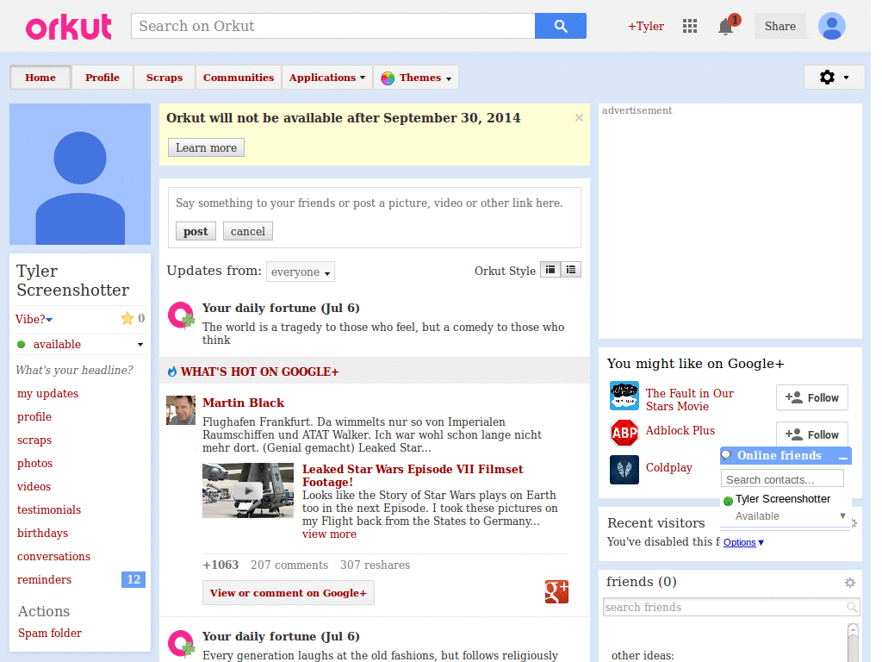The image size is (882, 662).
Task: Click the friends list scrollbar
Action: click(x=853, y=641)
